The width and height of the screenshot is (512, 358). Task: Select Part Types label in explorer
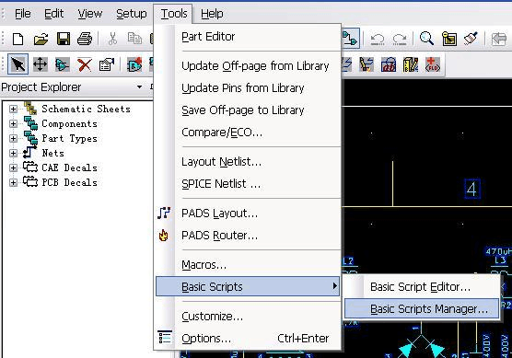point(70,138)
